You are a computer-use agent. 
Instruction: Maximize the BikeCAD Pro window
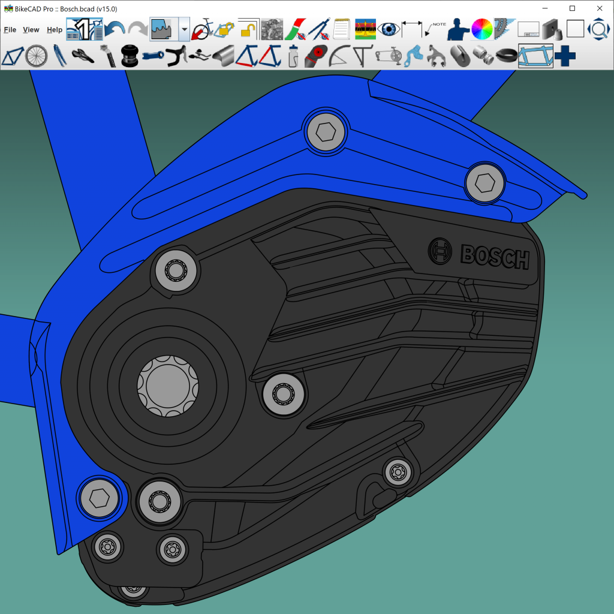click(x=572, y=8)
